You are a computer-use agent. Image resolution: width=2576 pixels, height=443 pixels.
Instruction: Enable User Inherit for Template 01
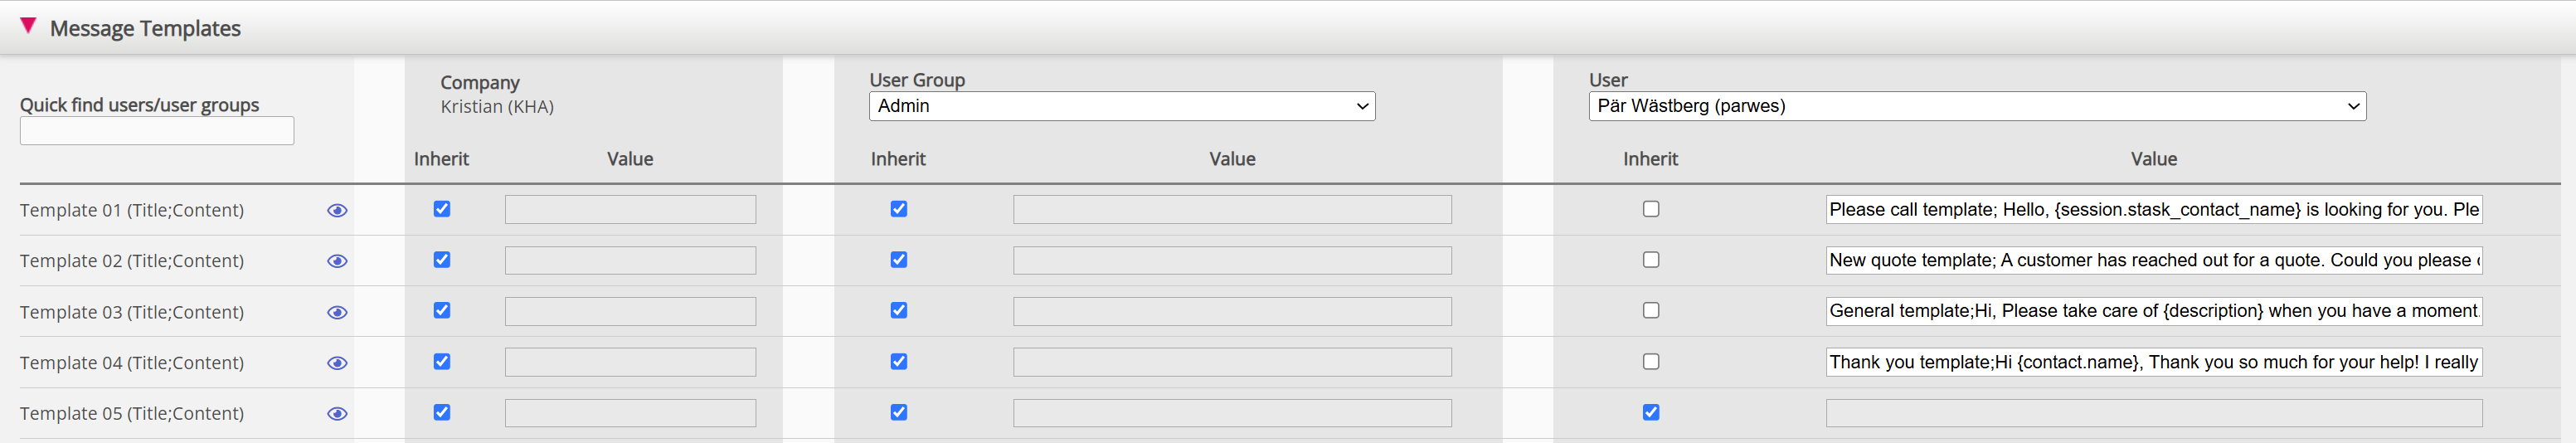(1651, 209)
